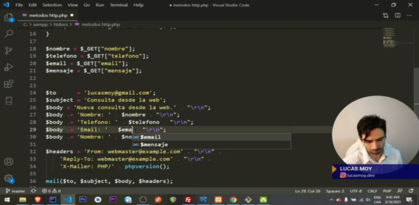Change indentation via Spaces: 2
This screenshot has width=419, height=205.
[x=335, y=191]
